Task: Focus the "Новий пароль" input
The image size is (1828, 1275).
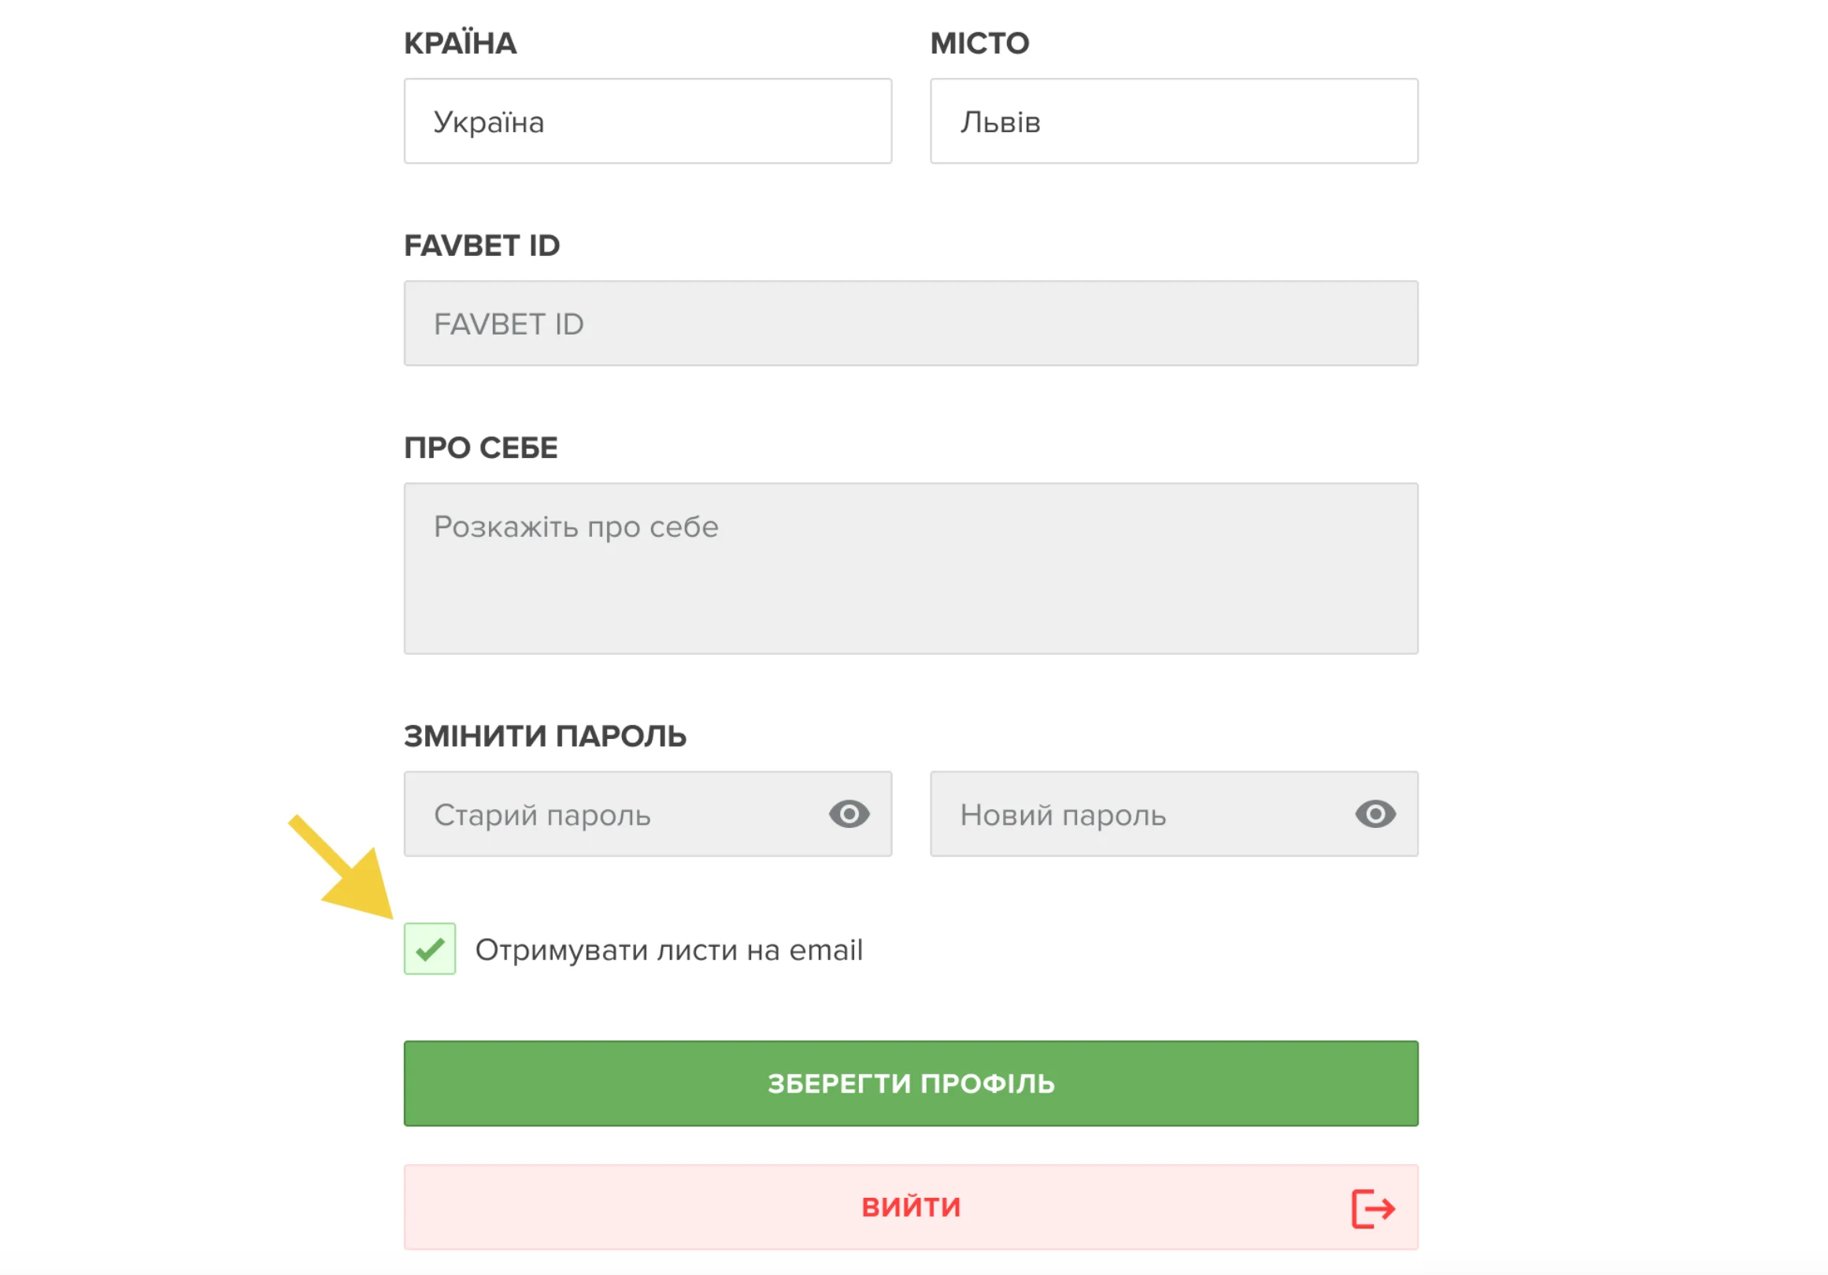Action: [1138, 814]
